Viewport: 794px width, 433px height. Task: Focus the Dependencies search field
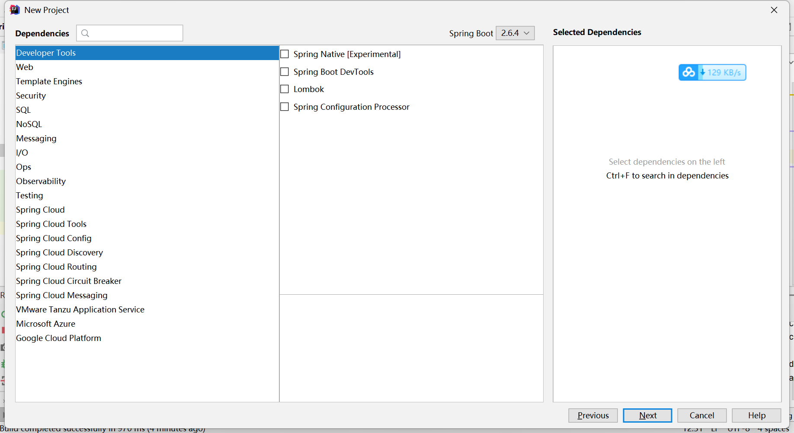click(x=130, y=33)
